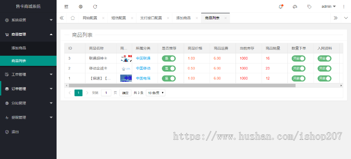Toggle 数量下单 switch for 联通超神卡

(298, 58)
